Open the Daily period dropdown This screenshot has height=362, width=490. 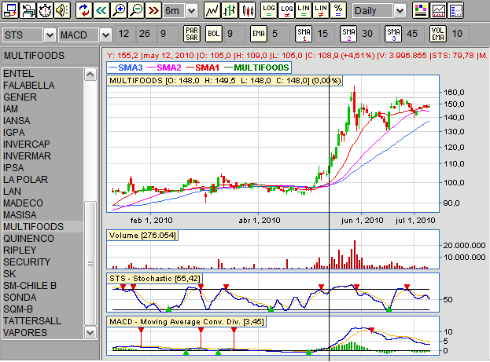coord(400,11)
